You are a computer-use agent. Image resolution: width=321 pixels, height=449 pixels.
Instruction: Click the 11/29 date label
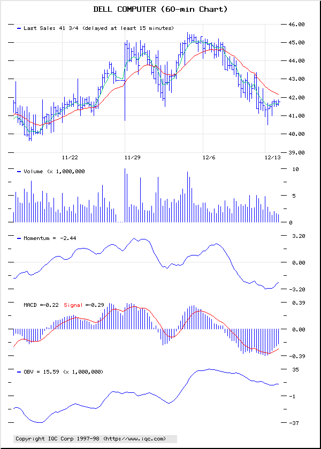133,157
